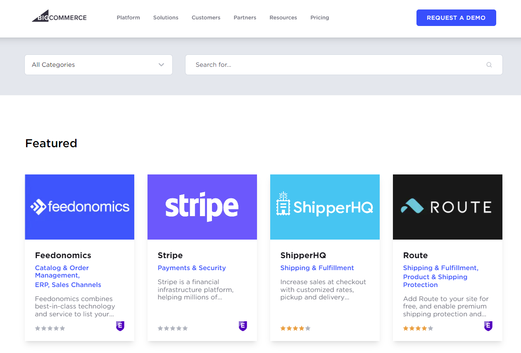Image resolution: width=521 pixels, height=353 pixels.
Task: Click the Featured heading
Action: pyautogui.click(x=51, y=143)
